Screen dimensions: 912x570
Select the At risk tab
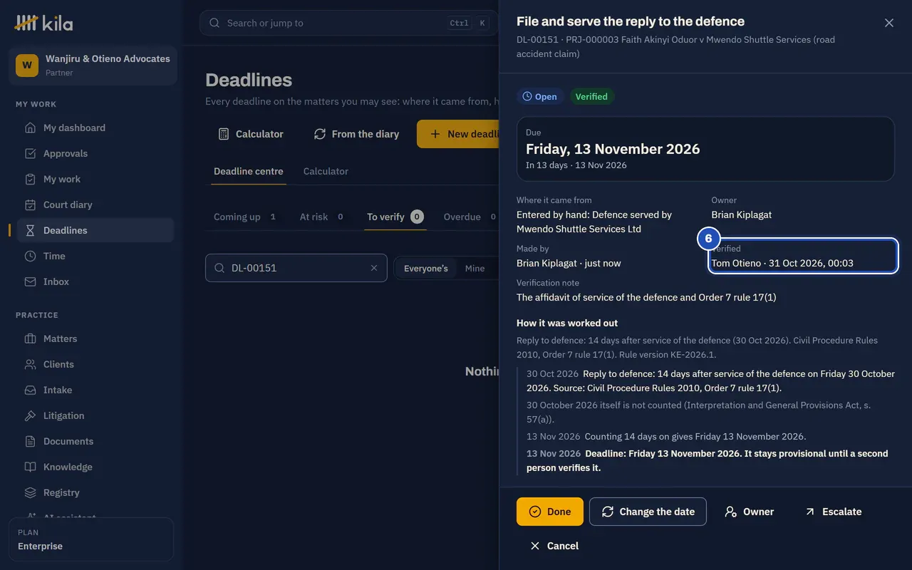322,217
